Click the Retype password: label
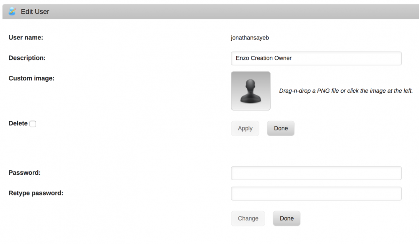Viewport: 419px width, 244px height. [x=36, y=193]
